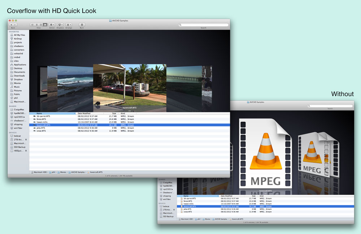Select jetty.MTS in the front window list
Image resolution: width=361 pixels, height=234 pixels.
click(x=129, y=128)
